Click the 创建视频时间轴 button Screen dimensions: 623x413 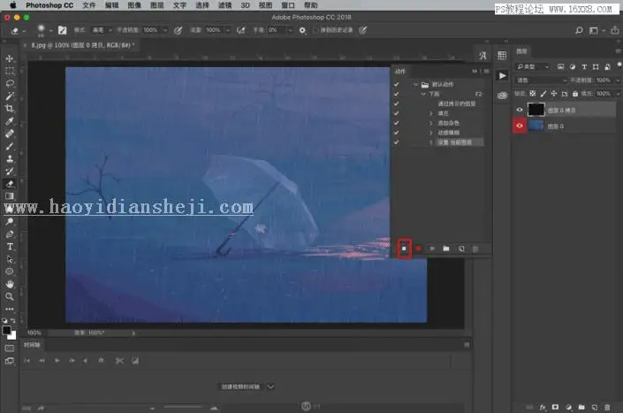click(240, 386)
